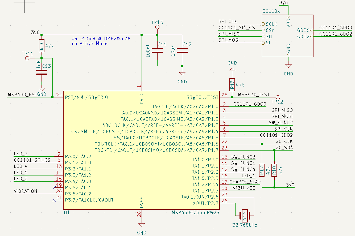Screen dimensions: 355x236
Task: Select GND symbol at DVSS pin 28
Action: coord(142,225)
